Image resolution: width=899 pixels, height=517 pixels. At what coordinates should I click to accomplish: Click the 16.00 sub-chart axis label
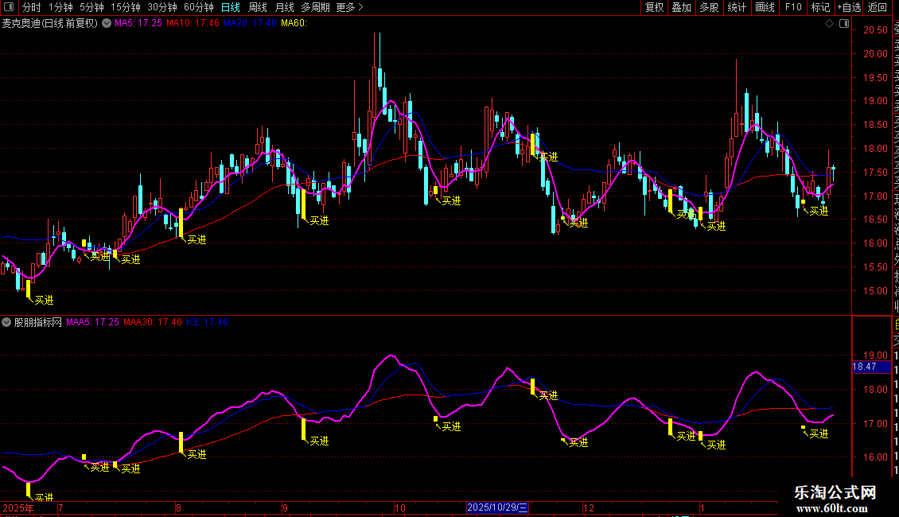pyautogui.click(x=875, y=457)
